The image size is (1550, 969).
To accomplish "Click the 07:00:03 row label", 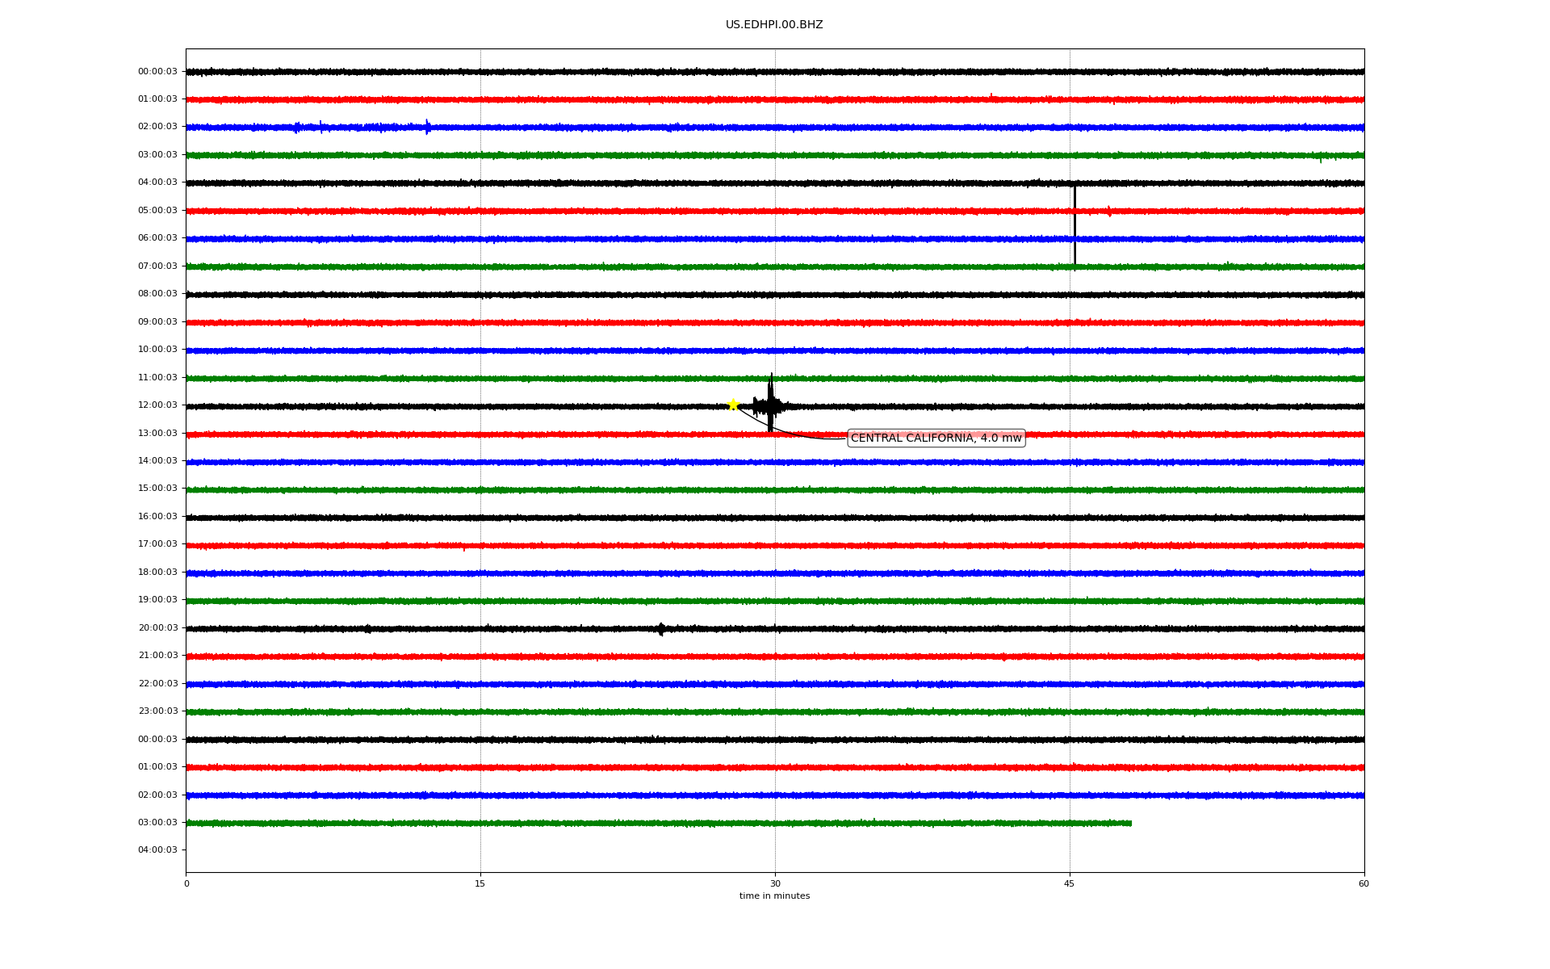I will point(157,266).
